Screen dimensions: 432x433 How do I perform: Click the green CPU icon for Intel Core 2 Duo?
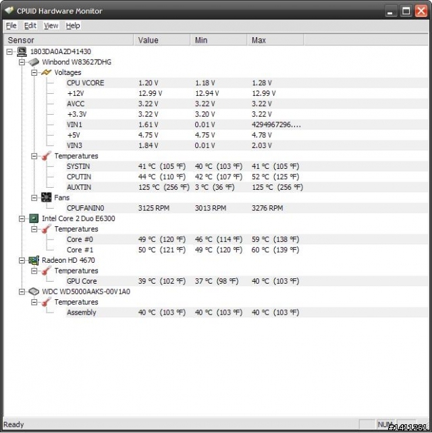(x=34, y=218)
